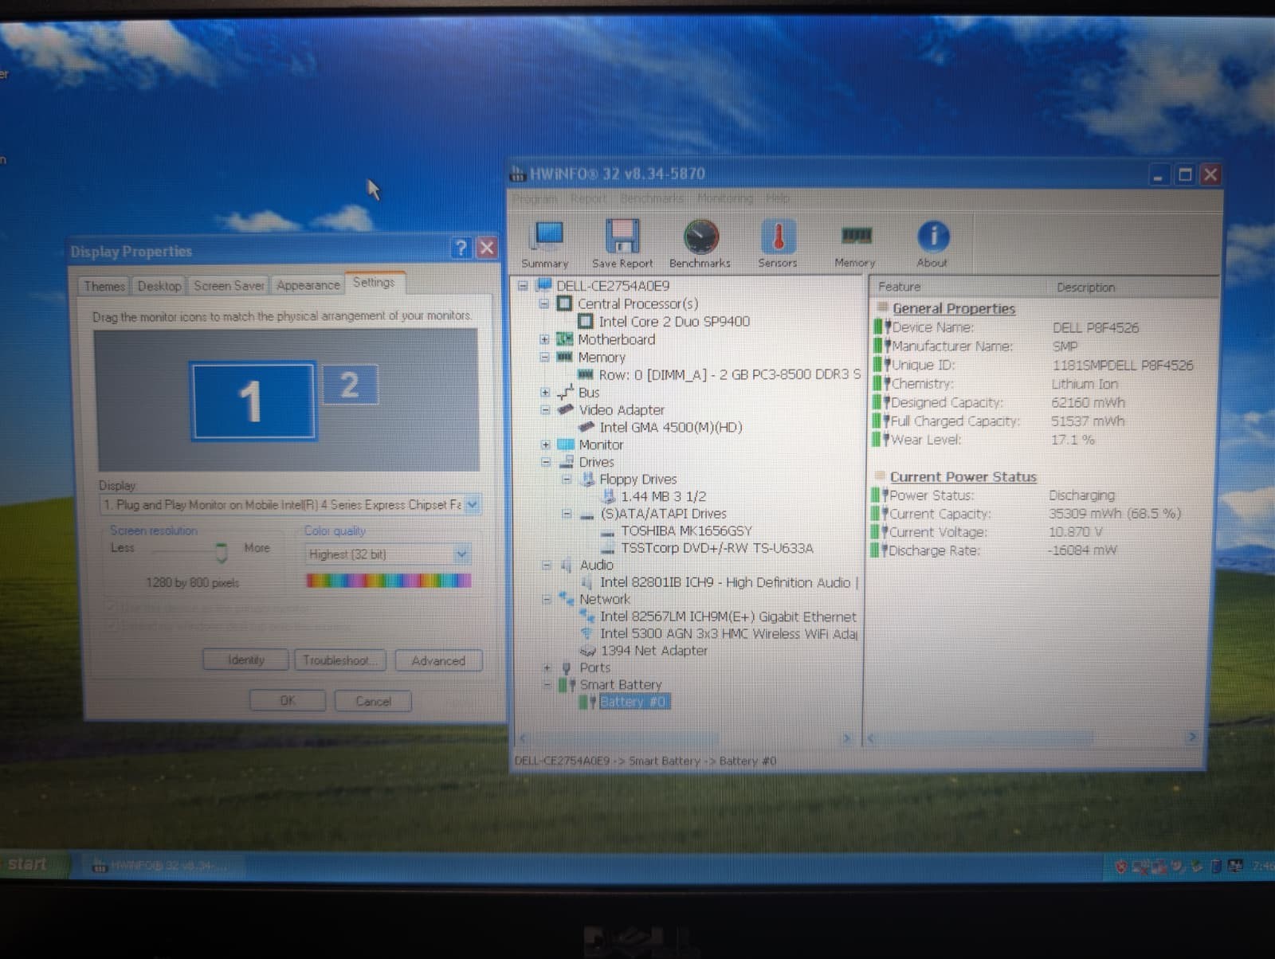
Task: Open the Sensors thermometer icon
Action: (778, 237)
